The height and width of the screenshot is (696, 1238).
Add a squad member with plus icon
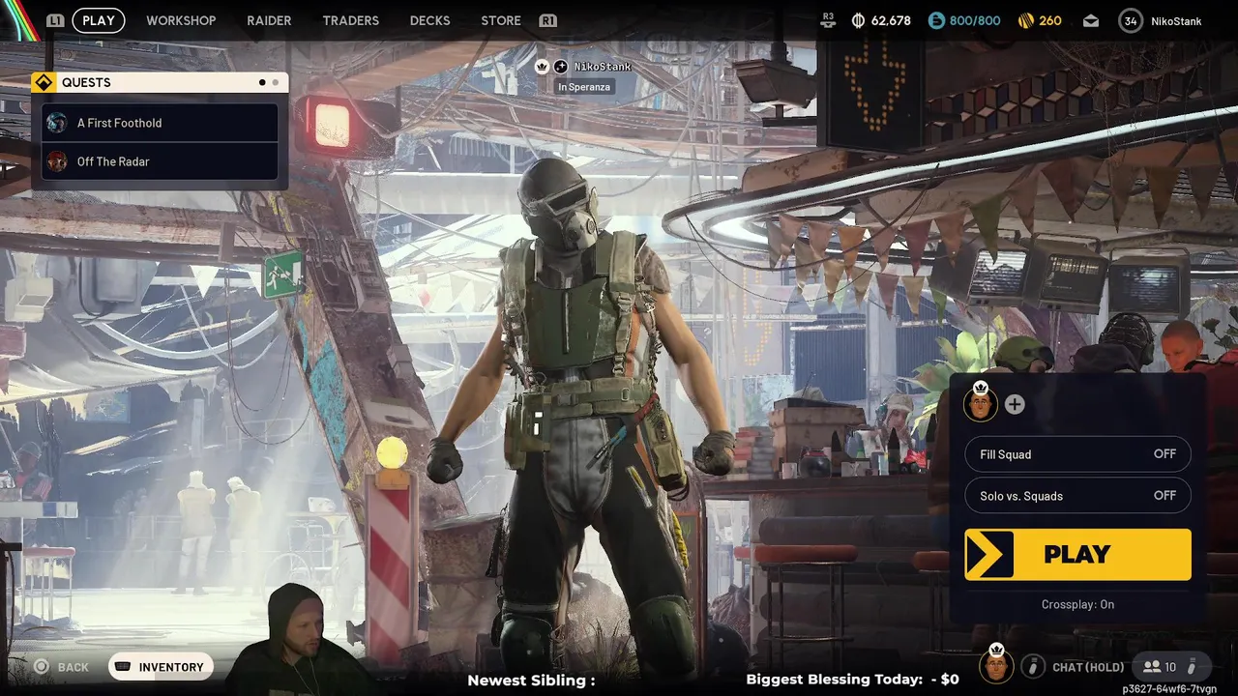pos(1015,404)
